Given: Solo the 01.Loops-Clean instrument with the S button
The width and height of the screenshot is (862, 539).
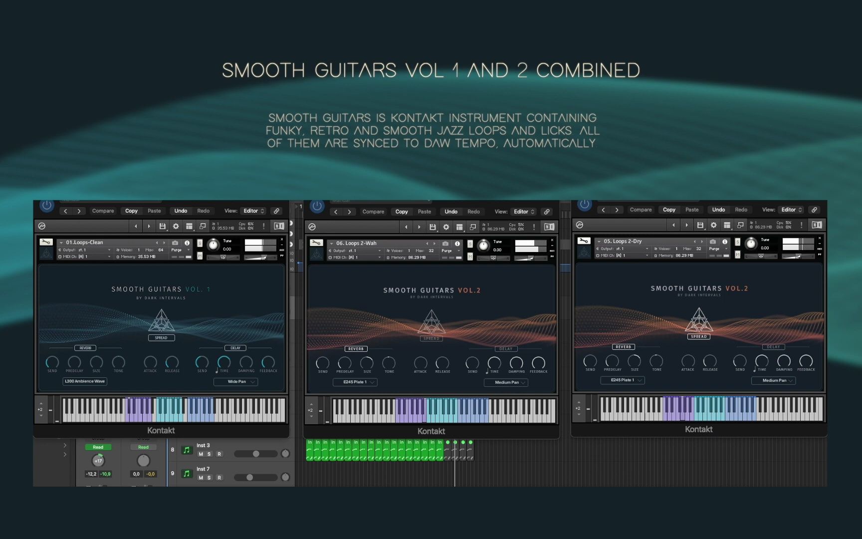Looking at the screenshot, I should click(200, 244).
